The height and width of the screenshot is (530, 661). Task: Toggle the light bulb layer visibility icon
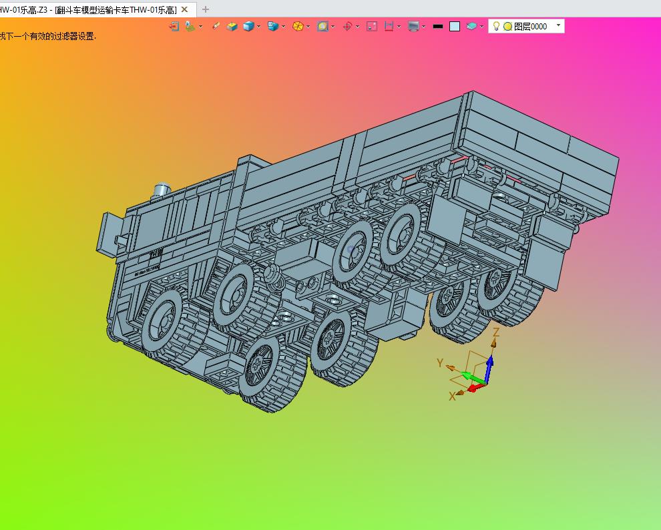(x=496, y=26)
